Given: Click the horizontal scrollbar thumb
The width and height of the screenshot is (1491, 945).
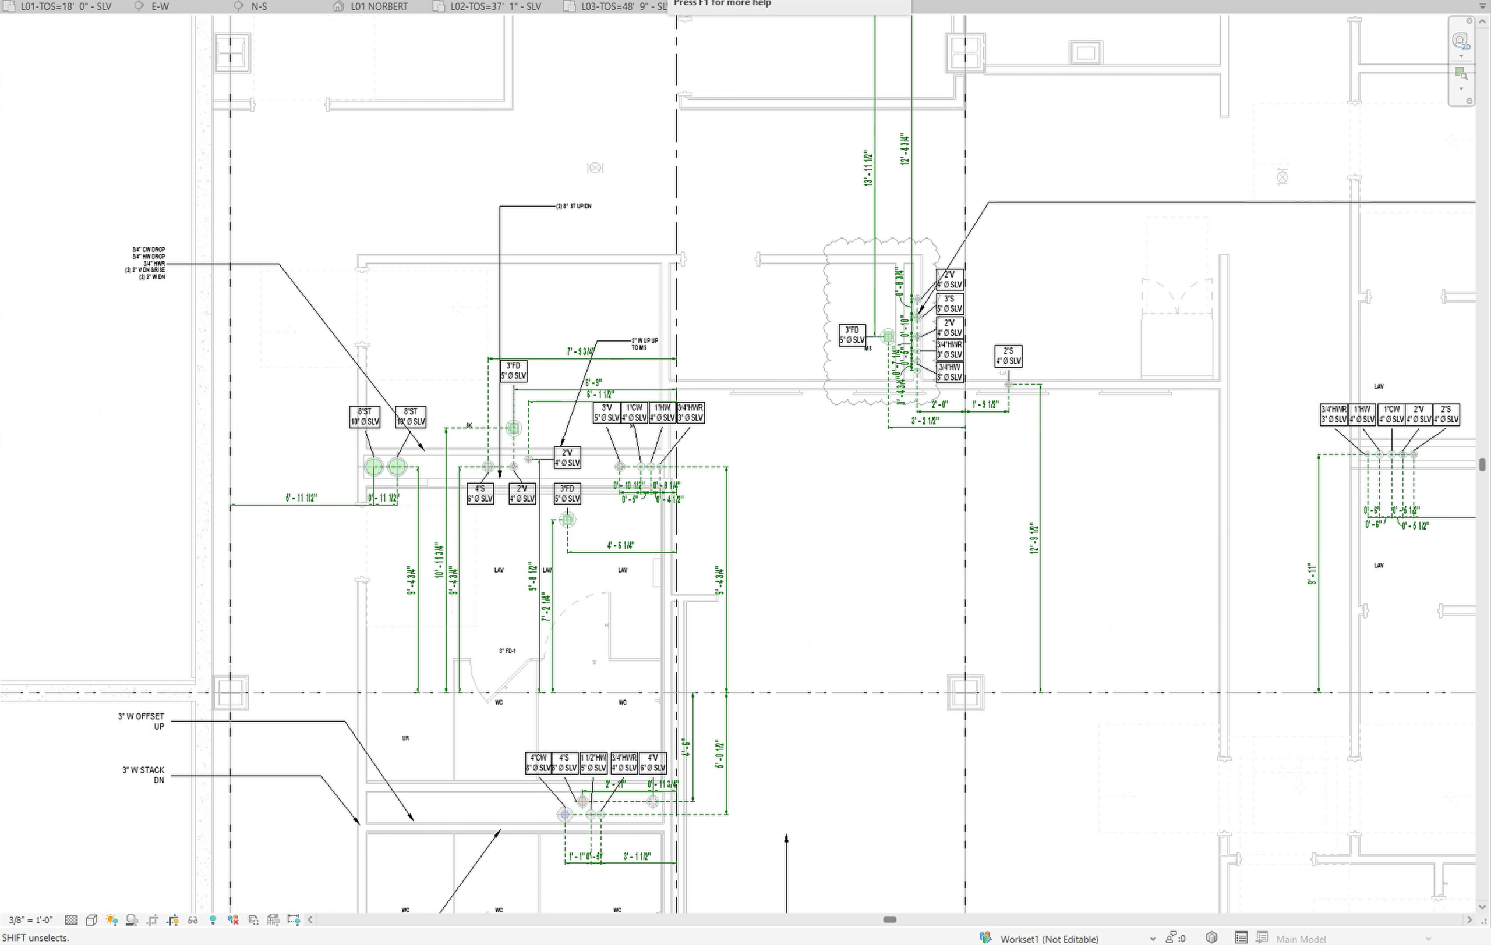Looking at the screenshot, I should (889, 919).
